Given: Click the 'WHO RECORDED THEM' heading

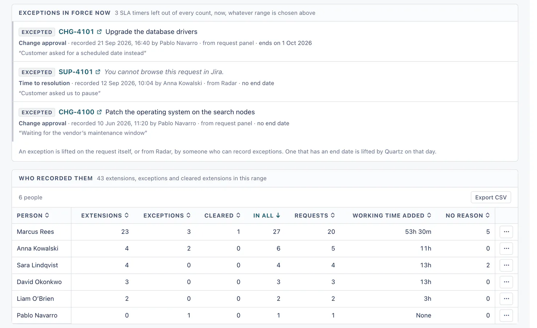Looking at the screenshot, I should pos(56,178).
